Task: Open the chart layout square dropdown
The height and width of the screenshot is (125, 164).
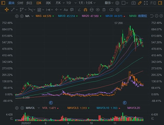Action: (125, 3)
